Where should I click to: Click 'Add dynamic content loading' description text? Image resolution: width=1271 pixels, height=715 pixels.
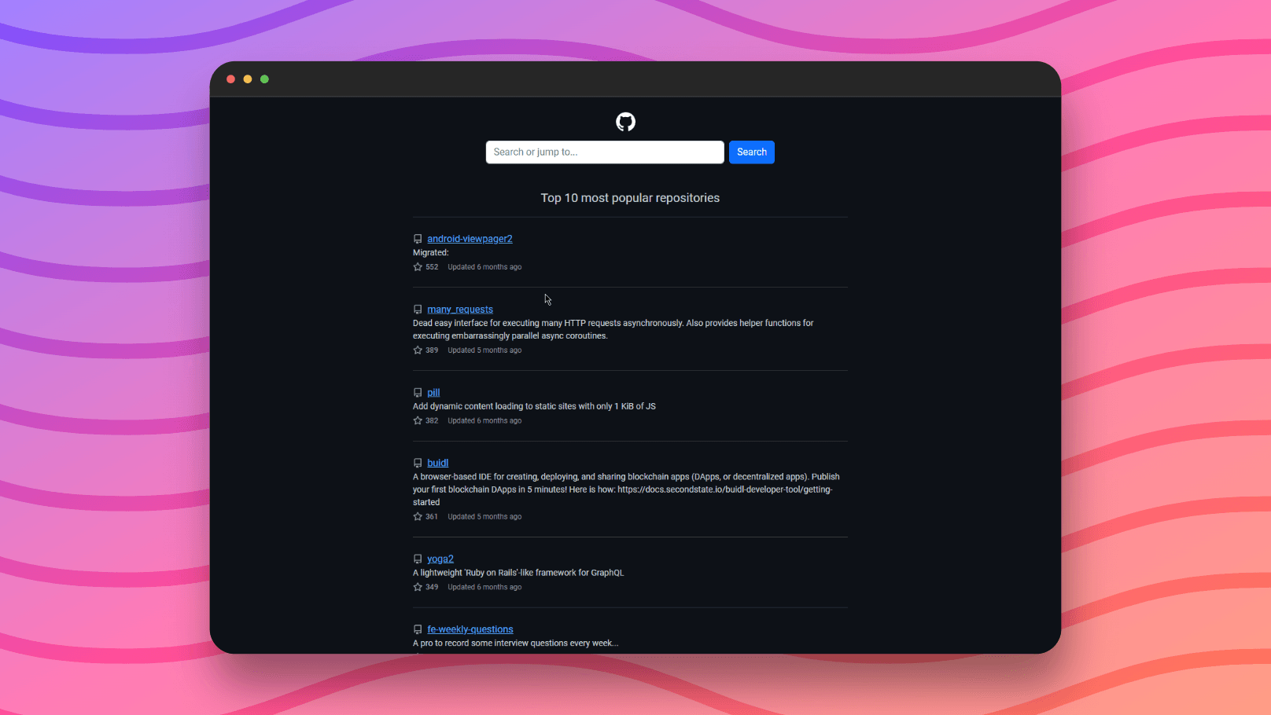coord(534,406)
